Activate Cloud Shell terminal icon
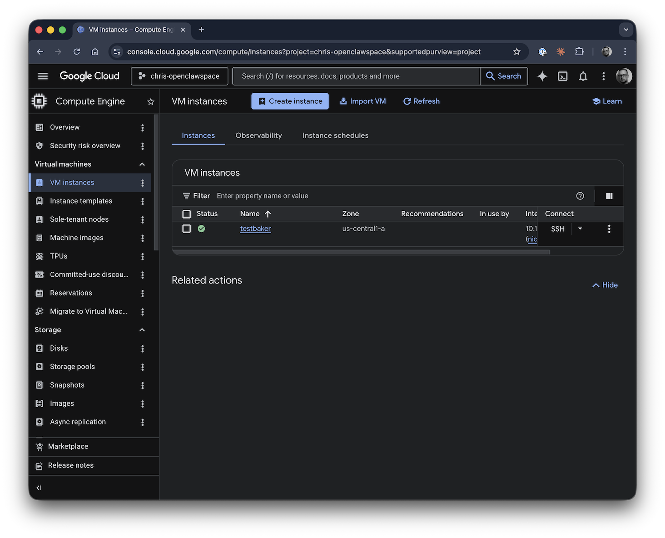The height and width of the screenshot is (538, 665). click(x=563, y=76)
